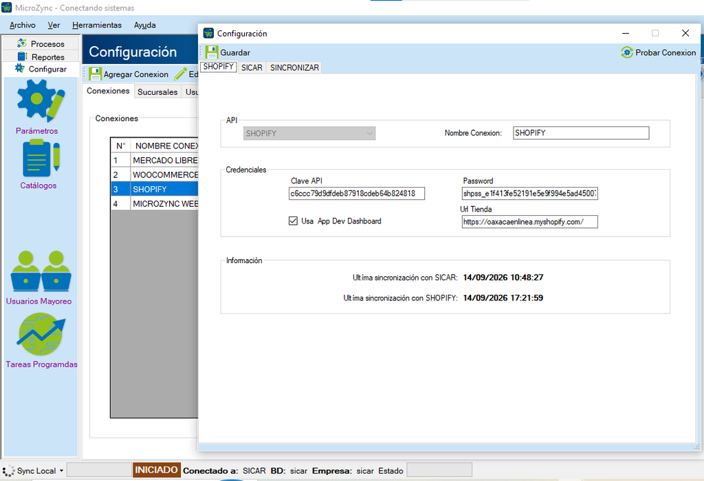Open the Archivo menu
Viewport: 704px width, 481px height.
pyautogui.click(x=23, y=25)
